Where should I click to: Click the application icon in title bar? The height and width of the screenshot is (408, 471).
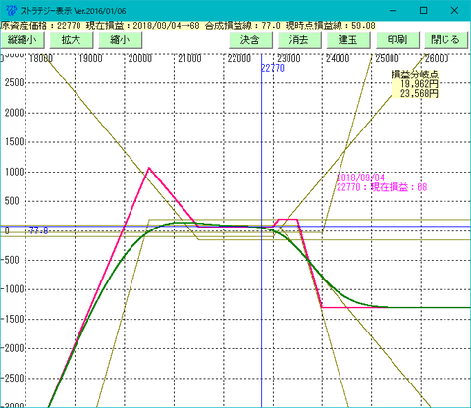tap(11, 10)
